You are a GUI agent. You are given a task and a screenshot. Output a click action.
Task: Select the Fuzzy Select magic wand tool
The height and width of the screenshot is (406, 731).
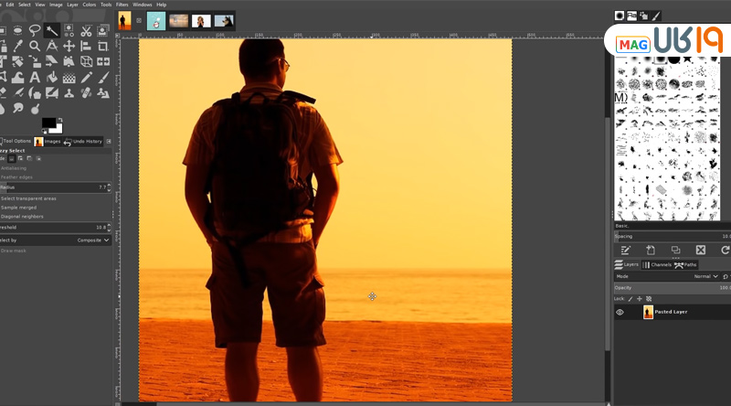click(52, 30)
